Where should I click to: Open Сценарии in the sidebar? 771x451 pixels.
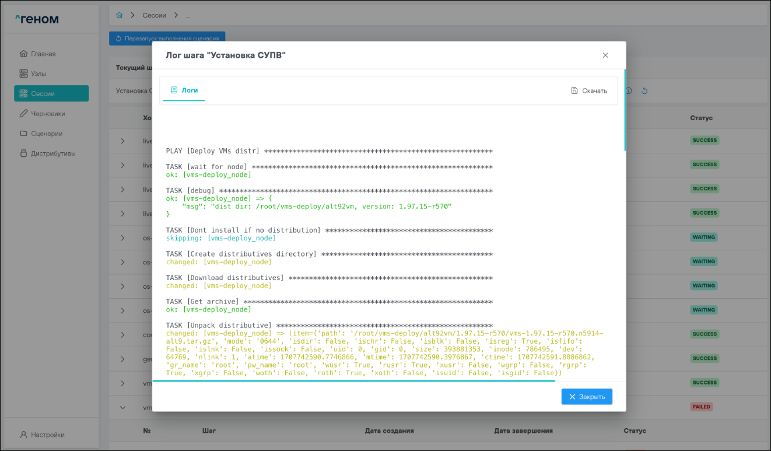(46, 134)
